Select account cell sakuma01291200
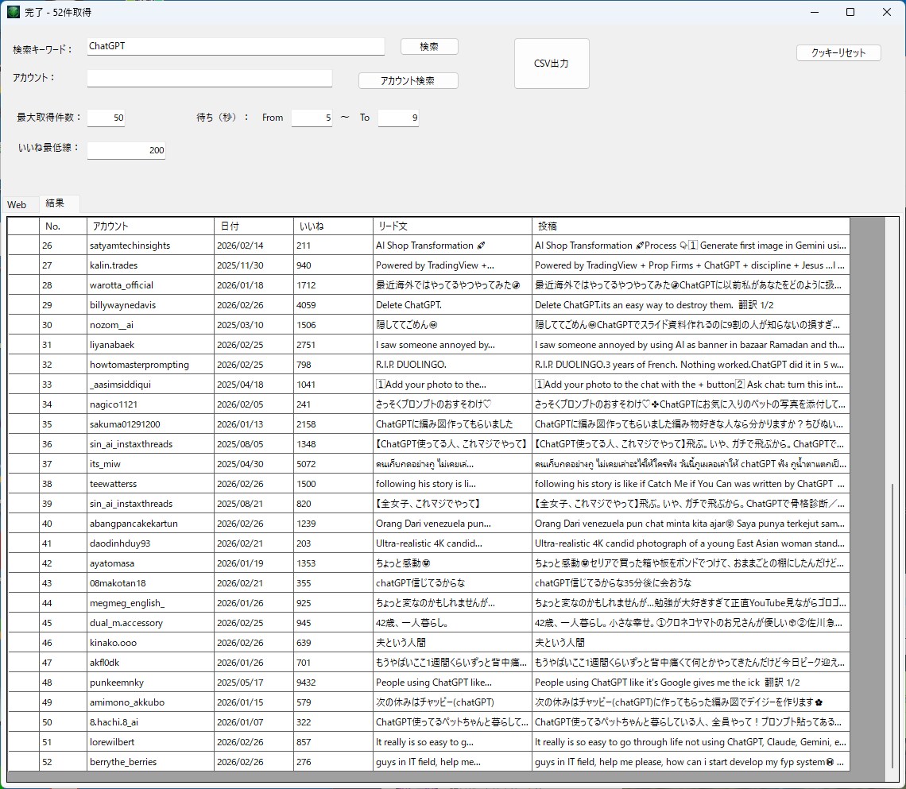This screenshot has width=906, height=789. 150,424
